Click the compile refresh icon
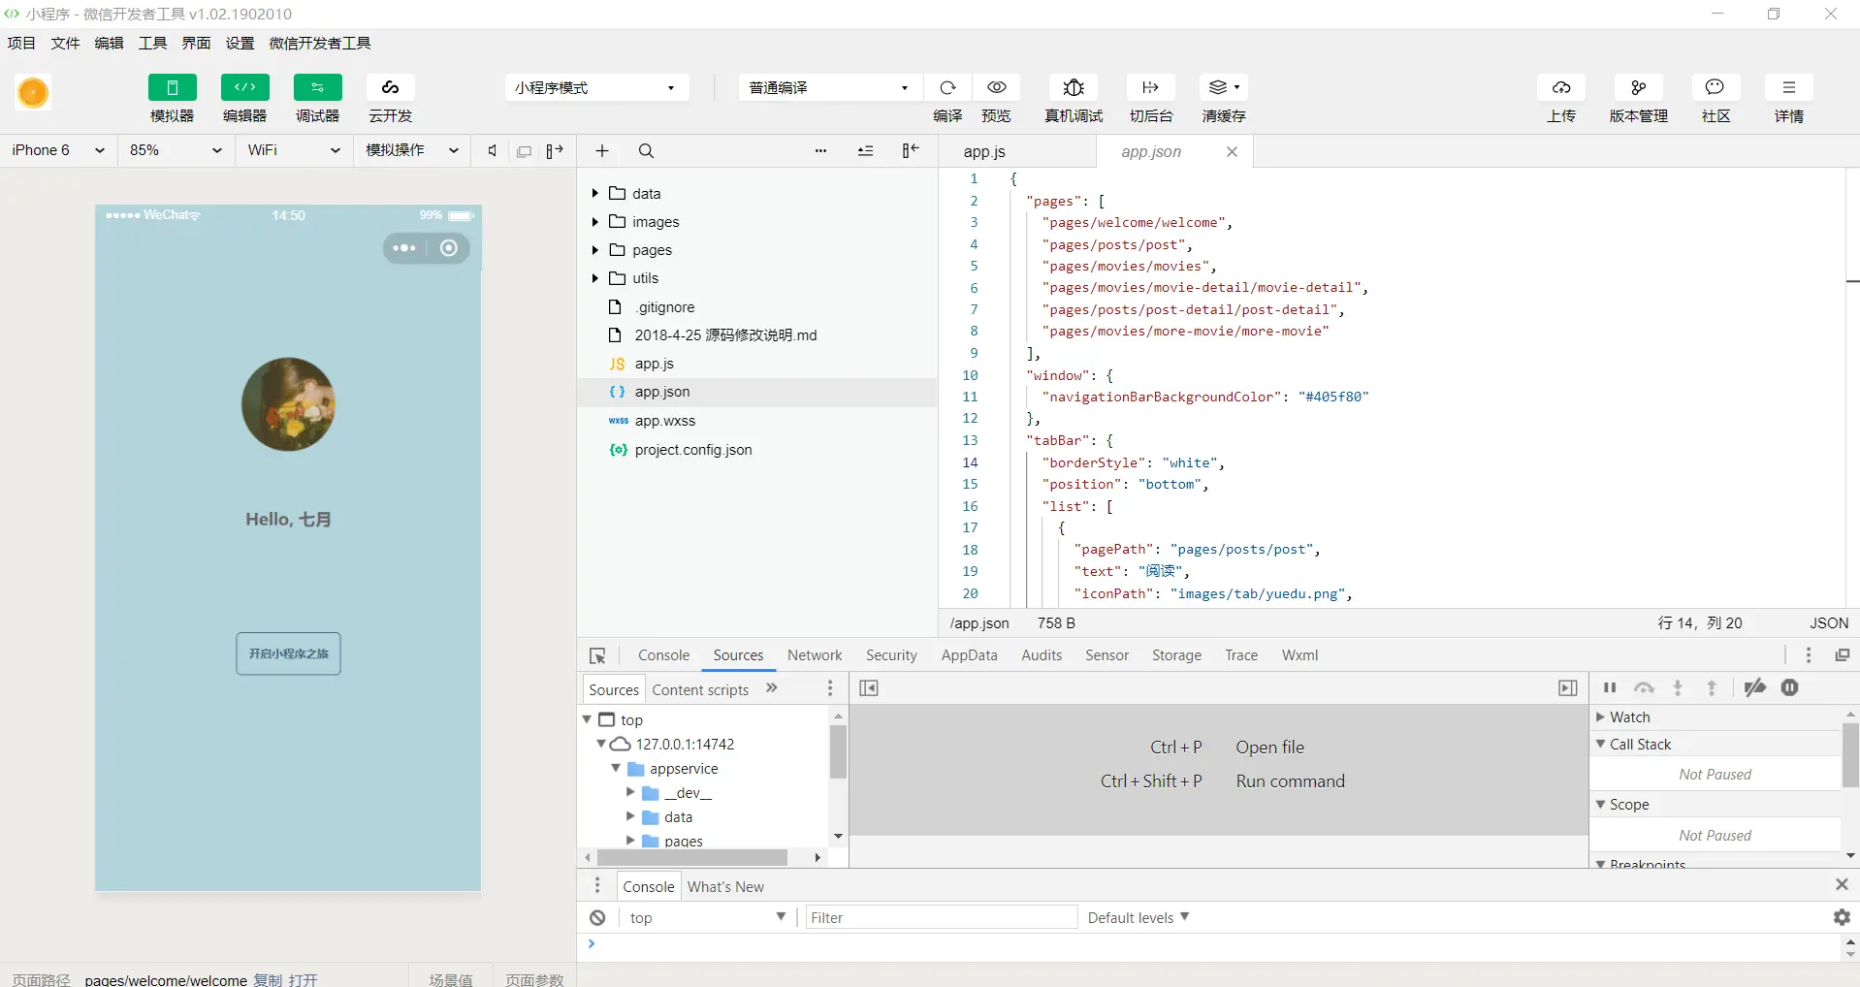This screenshot has height=987, width=1860. pos(947,87)
